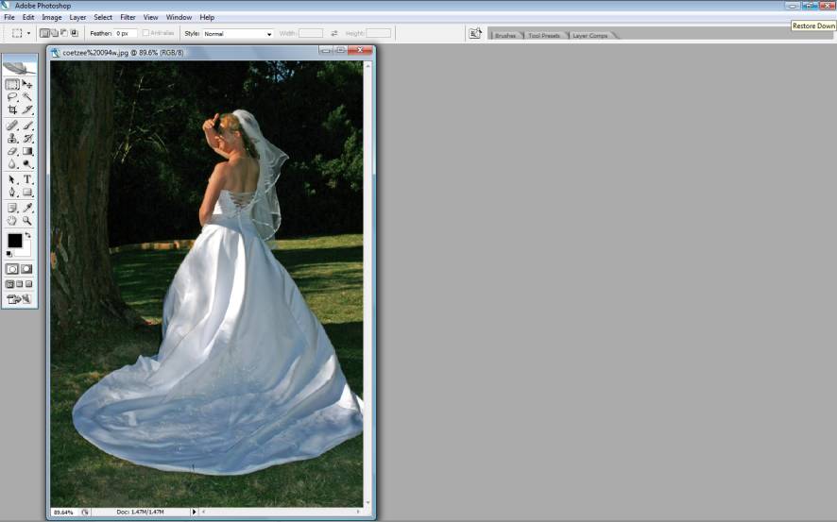837x522 pixels.
Task: Open the File menu
Action: 9,17
